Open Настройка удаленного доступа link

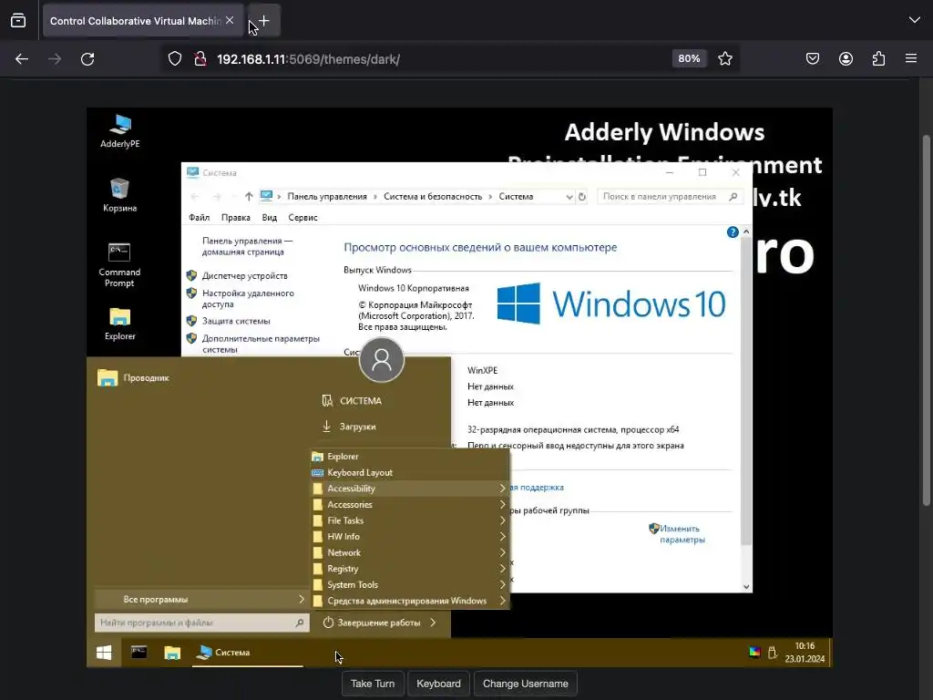(248, 299)
